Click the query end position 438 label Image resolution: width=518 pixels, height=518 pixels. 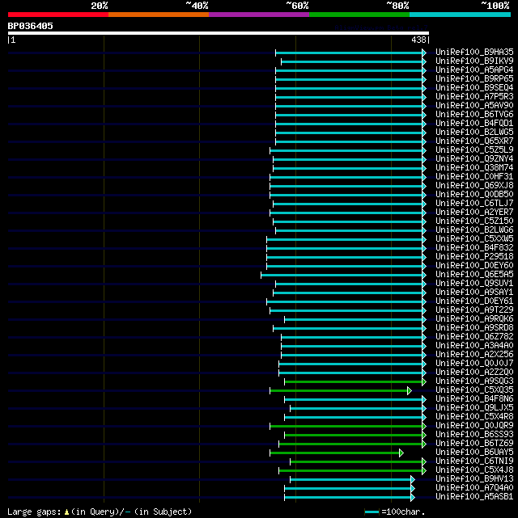pyautogui.click(x=418, y=40)
